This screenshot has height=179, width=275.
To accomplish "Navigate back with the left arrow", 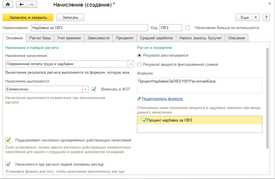I will (22, 5).
